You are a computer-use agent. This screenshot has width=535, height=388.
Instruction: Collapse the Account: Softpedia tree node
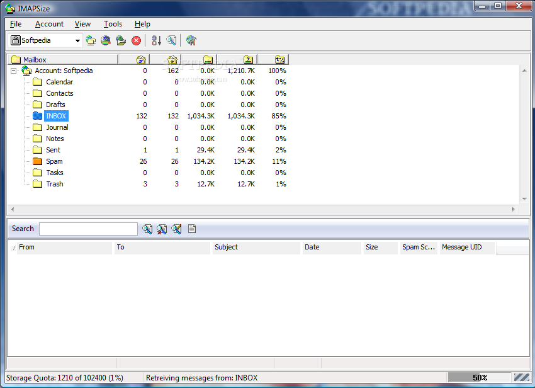(13, 71)
